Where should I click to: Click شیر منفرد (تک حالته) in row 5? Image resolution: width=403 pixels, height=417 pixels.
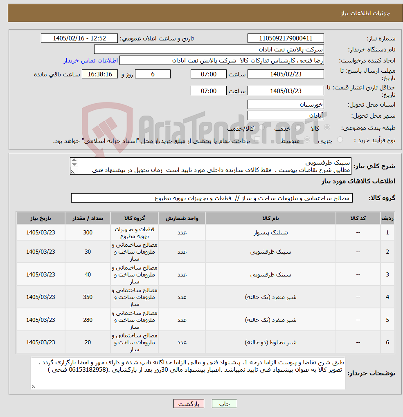coord(270,320)
